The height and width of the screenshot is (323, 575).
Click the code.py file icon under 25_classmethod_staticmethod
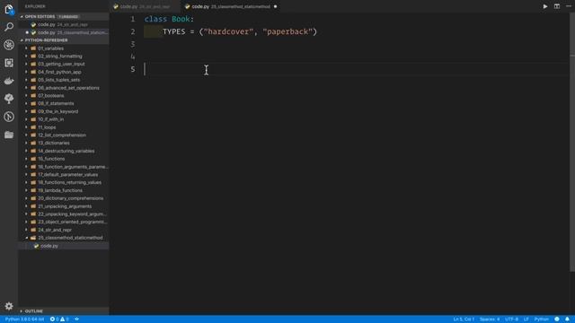(x=36, y=246)
